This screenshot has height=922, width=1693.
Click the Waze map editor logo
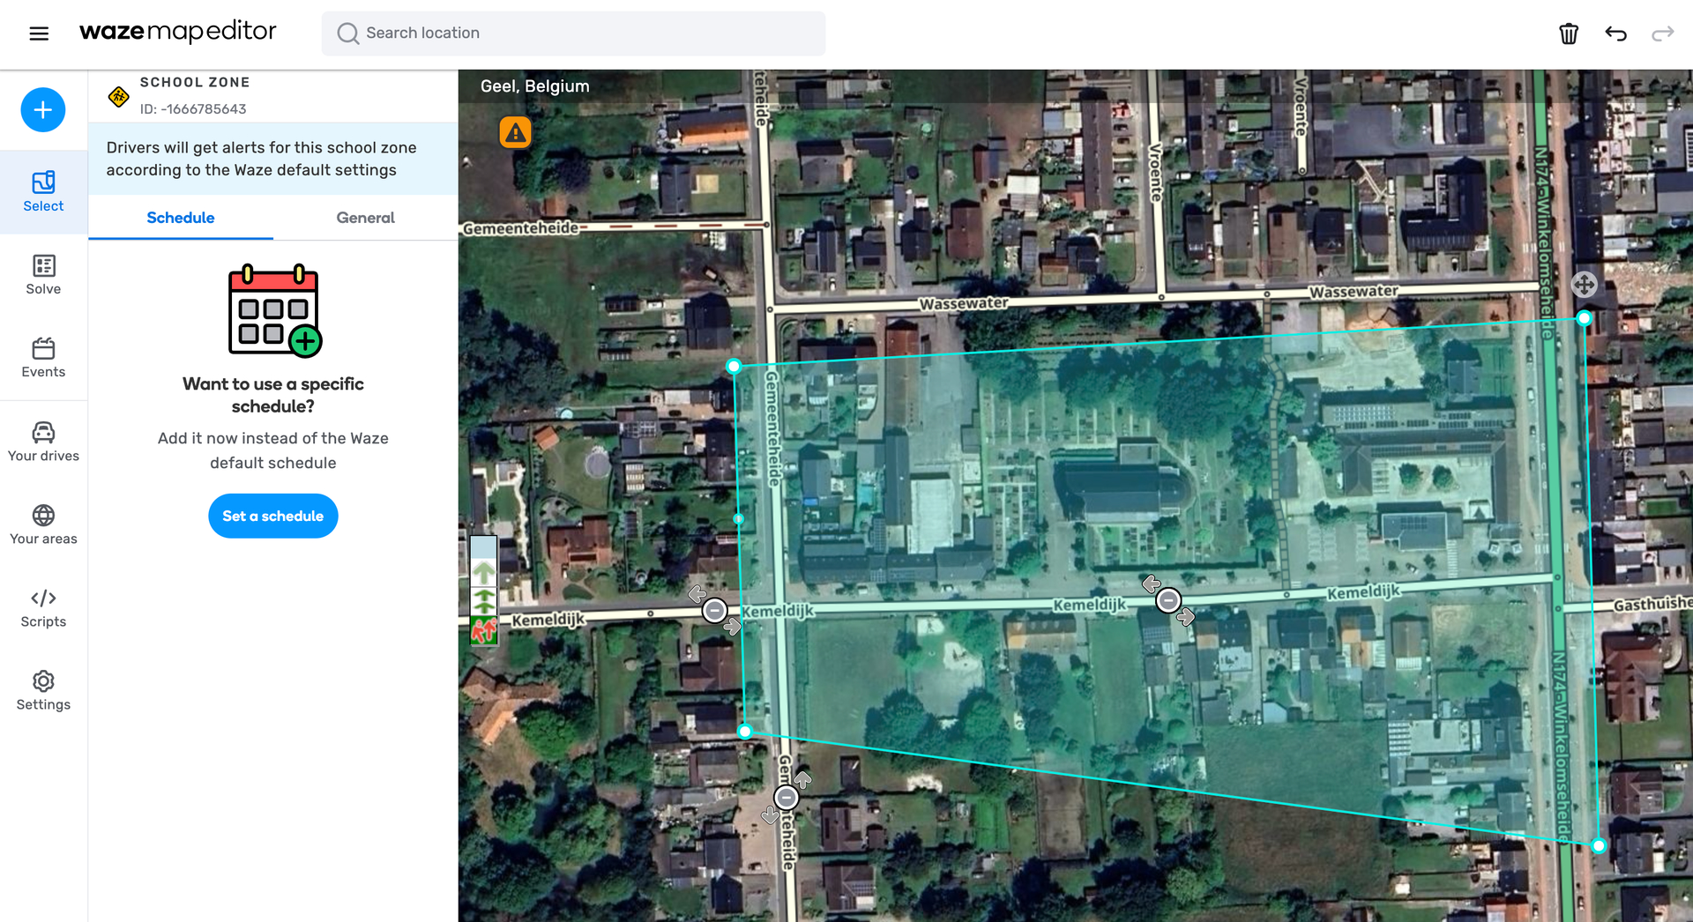pos(178,33)
